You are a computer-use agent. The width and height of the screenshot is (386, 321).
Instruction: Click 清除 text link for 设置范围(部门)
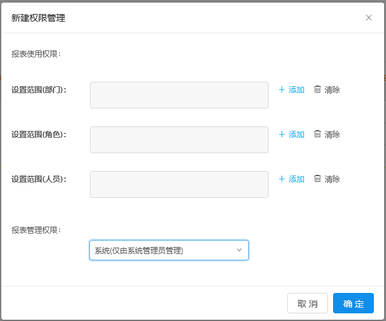[x=332, y=90]
